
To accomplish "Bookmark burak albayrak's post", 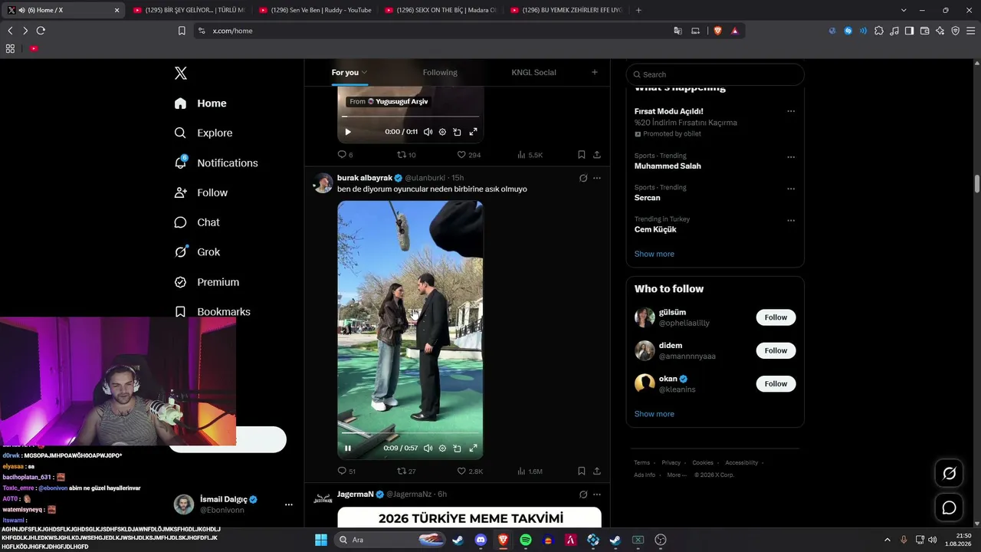I will pos(582,472).
